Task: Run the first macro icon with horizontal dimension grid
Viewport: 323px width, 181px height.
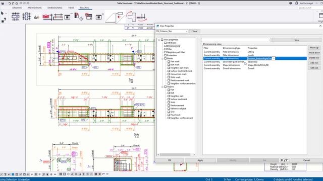Action: [x=16, y=17]
